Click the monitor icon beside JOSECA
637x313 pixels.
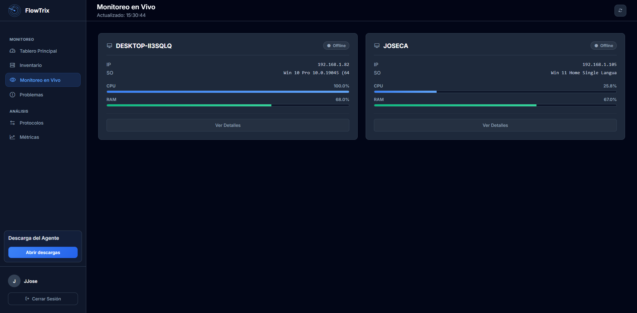tap(377, 46)
